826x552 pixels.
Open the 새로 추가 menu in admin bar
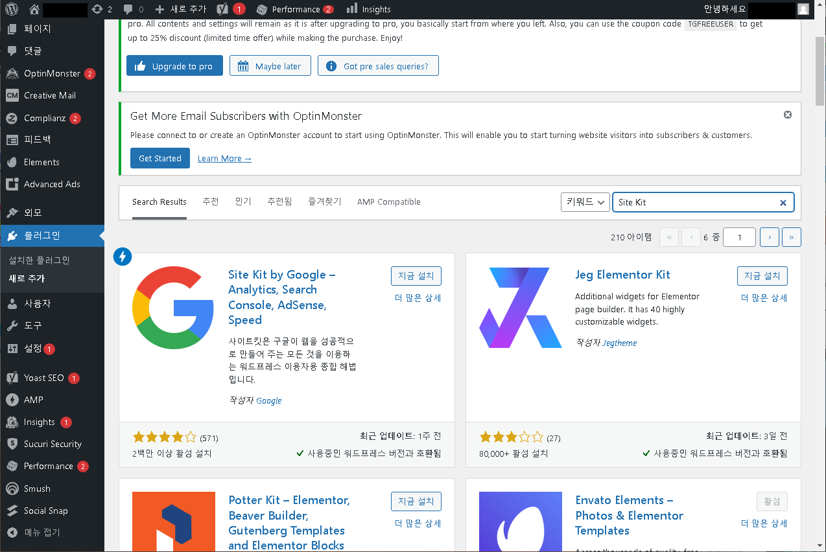pyautogui.click(x=181, y=9)
